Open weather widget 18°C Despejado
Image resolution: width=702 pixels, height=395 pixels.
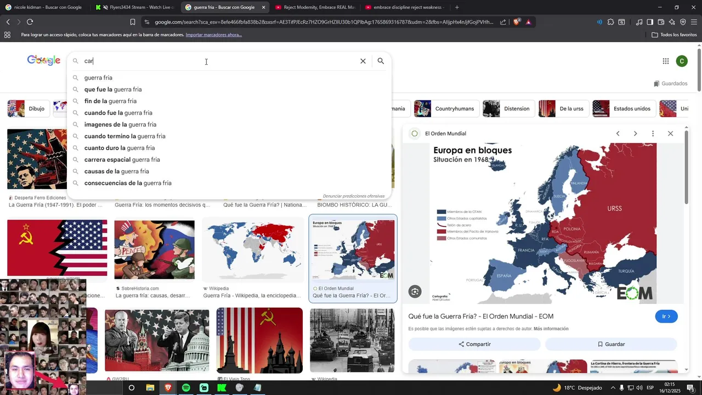coord(577,388)
